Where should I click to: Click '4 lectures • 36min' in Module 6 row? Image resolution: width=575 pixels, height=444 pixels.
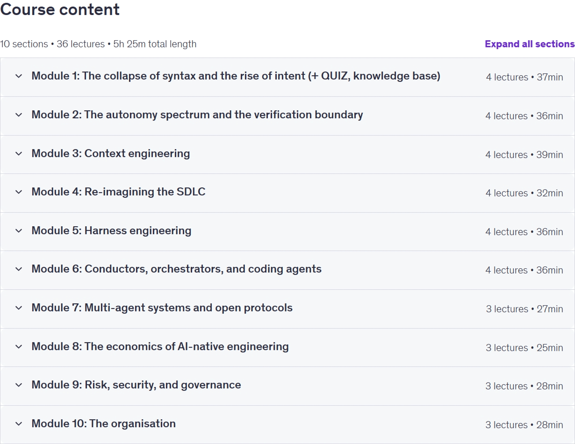[524, 270]
